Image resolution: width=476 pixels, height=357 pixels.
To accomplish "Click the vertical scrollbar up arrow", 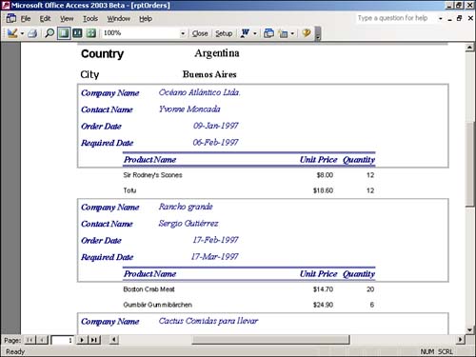I will tap(470, 48).
